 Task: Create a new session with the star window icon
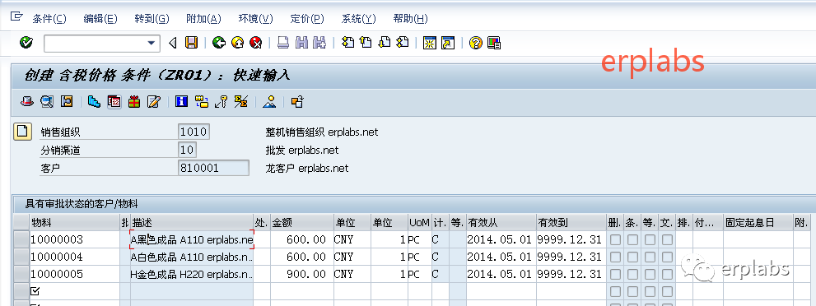coord(430,43)
